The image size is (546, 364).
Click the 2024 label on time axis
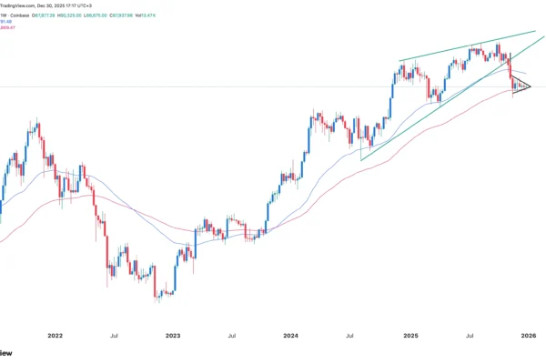pyautogui.click(x=290, y=335)
